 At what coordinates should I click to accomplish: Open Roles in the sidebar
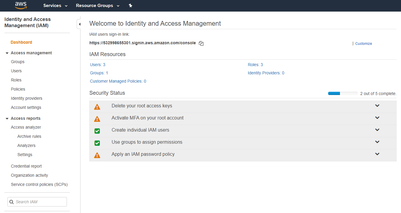point(16,80)
